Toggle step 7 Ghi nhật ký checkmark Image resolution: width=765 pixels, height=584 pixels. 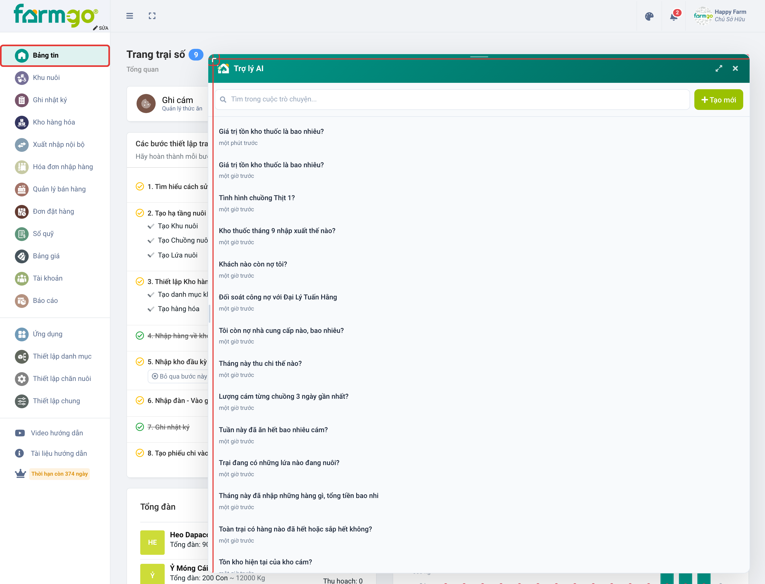[x=140, y=427]
